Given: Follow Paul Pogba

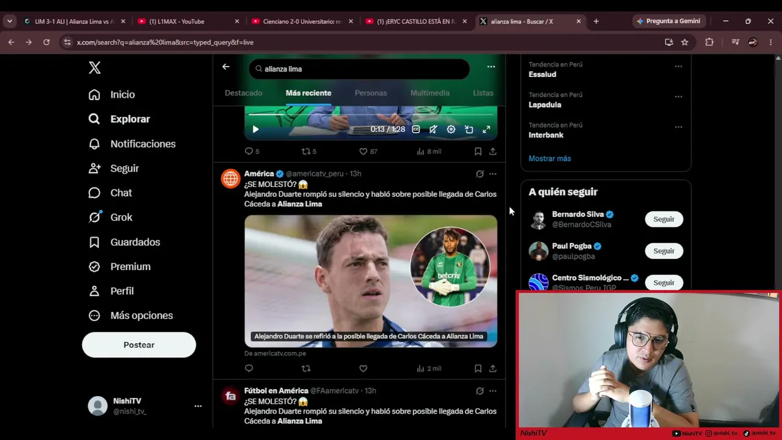Looking at the screenshot, I should click(664, 251).
